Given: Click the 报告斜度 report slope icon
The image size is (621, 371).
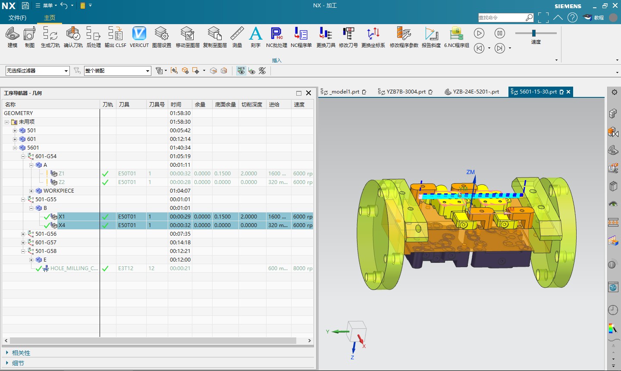Looking at the screenshot, I should pyautogui.click(x=431, y=37).
